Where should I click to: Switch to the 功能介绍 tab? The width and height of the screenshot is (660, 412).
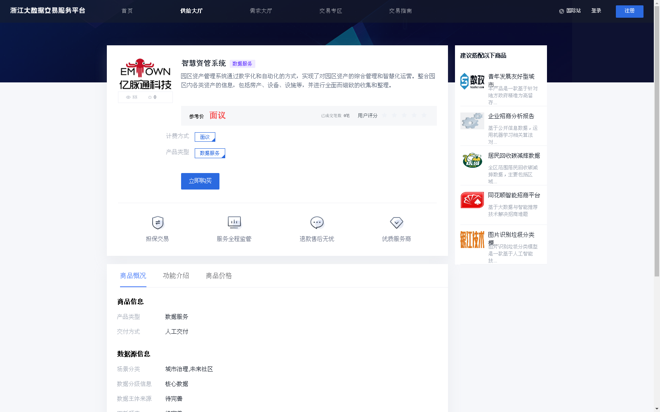click(x=176, y=276)
